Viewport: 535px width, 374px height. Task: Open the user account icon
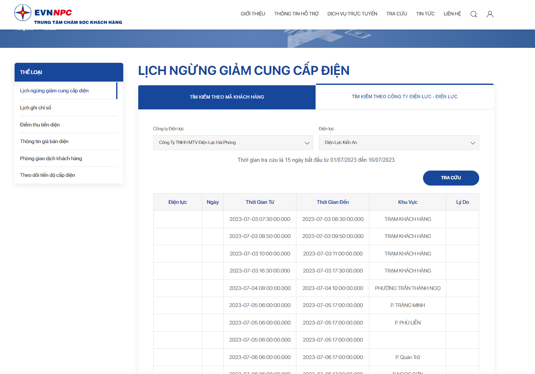(x=490, y=14)
